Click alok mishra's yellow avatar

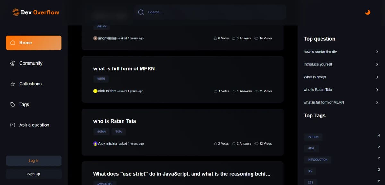tap(95, 91)
